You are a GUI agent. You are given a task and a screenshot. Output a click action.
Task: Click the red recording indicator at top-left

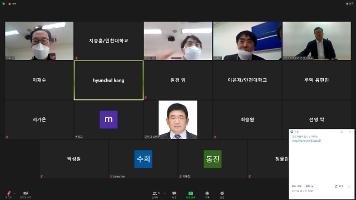tap(9, 4)
